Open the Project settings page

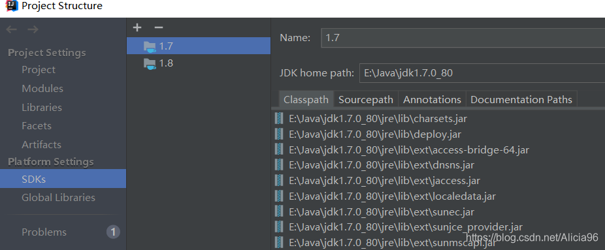pos(39,70)
